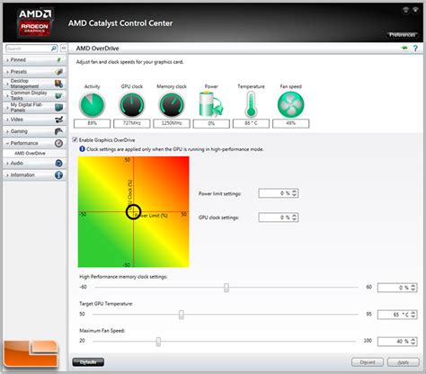
Task: Click the Maximum Fan Speed slider handle
Action: click(x=158, y=342)
